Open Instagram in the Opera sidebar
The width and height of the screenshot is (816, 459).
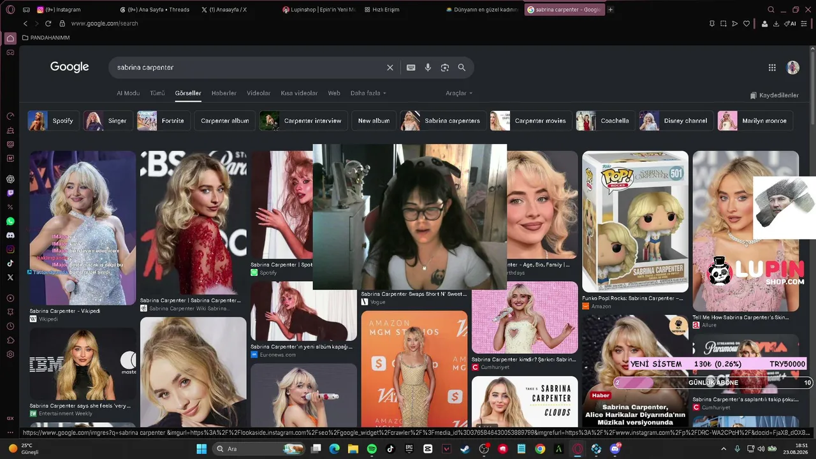[10, 249]
